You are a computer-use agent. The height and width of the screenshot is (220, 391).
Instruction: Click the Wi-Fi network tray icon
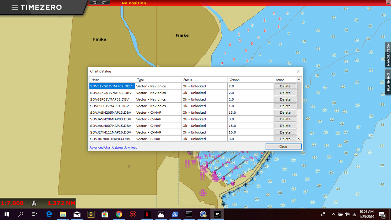tap(354, 215)
